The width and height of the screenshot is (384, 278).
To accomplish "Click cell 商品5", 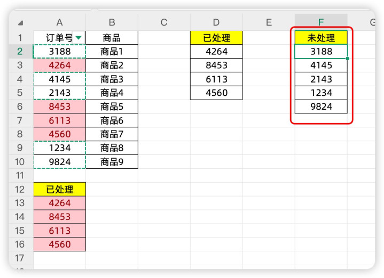I will [x=112, y=107].
